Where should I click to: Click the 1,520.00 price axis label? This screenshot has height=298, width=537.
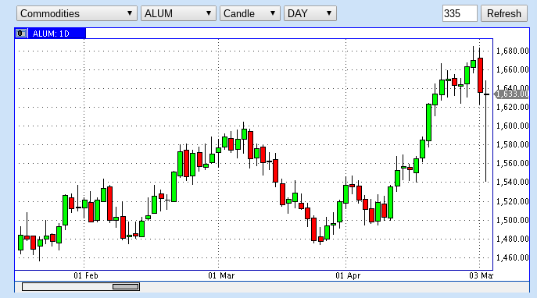(512, 201)
